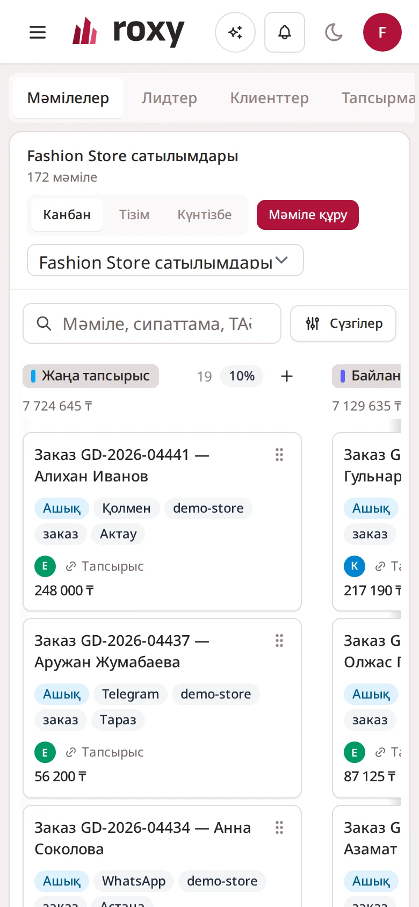Click demo-store tag on GD-2026-04437 card

click(x=216, y=694)
